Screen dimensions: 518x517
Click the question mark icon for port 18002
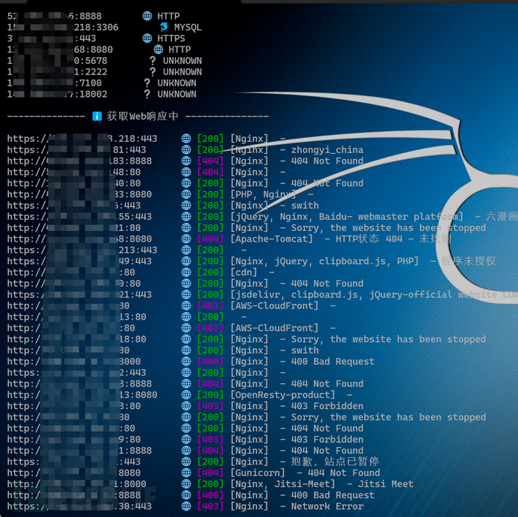pyautogui.click(x=147, y=95)
